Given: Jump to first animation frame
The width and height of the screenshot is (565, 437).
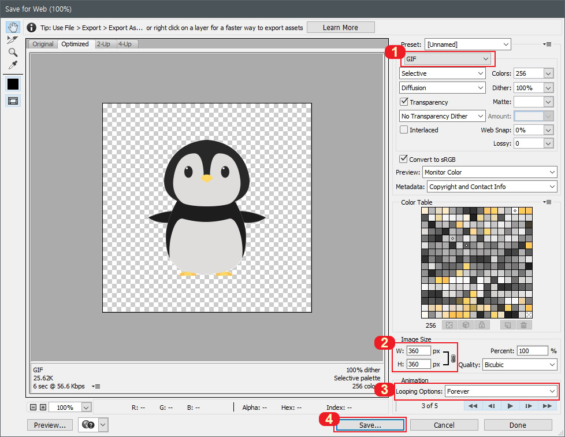Looking at the screenshot, I should pyautogui.click(x=473, y=406).
